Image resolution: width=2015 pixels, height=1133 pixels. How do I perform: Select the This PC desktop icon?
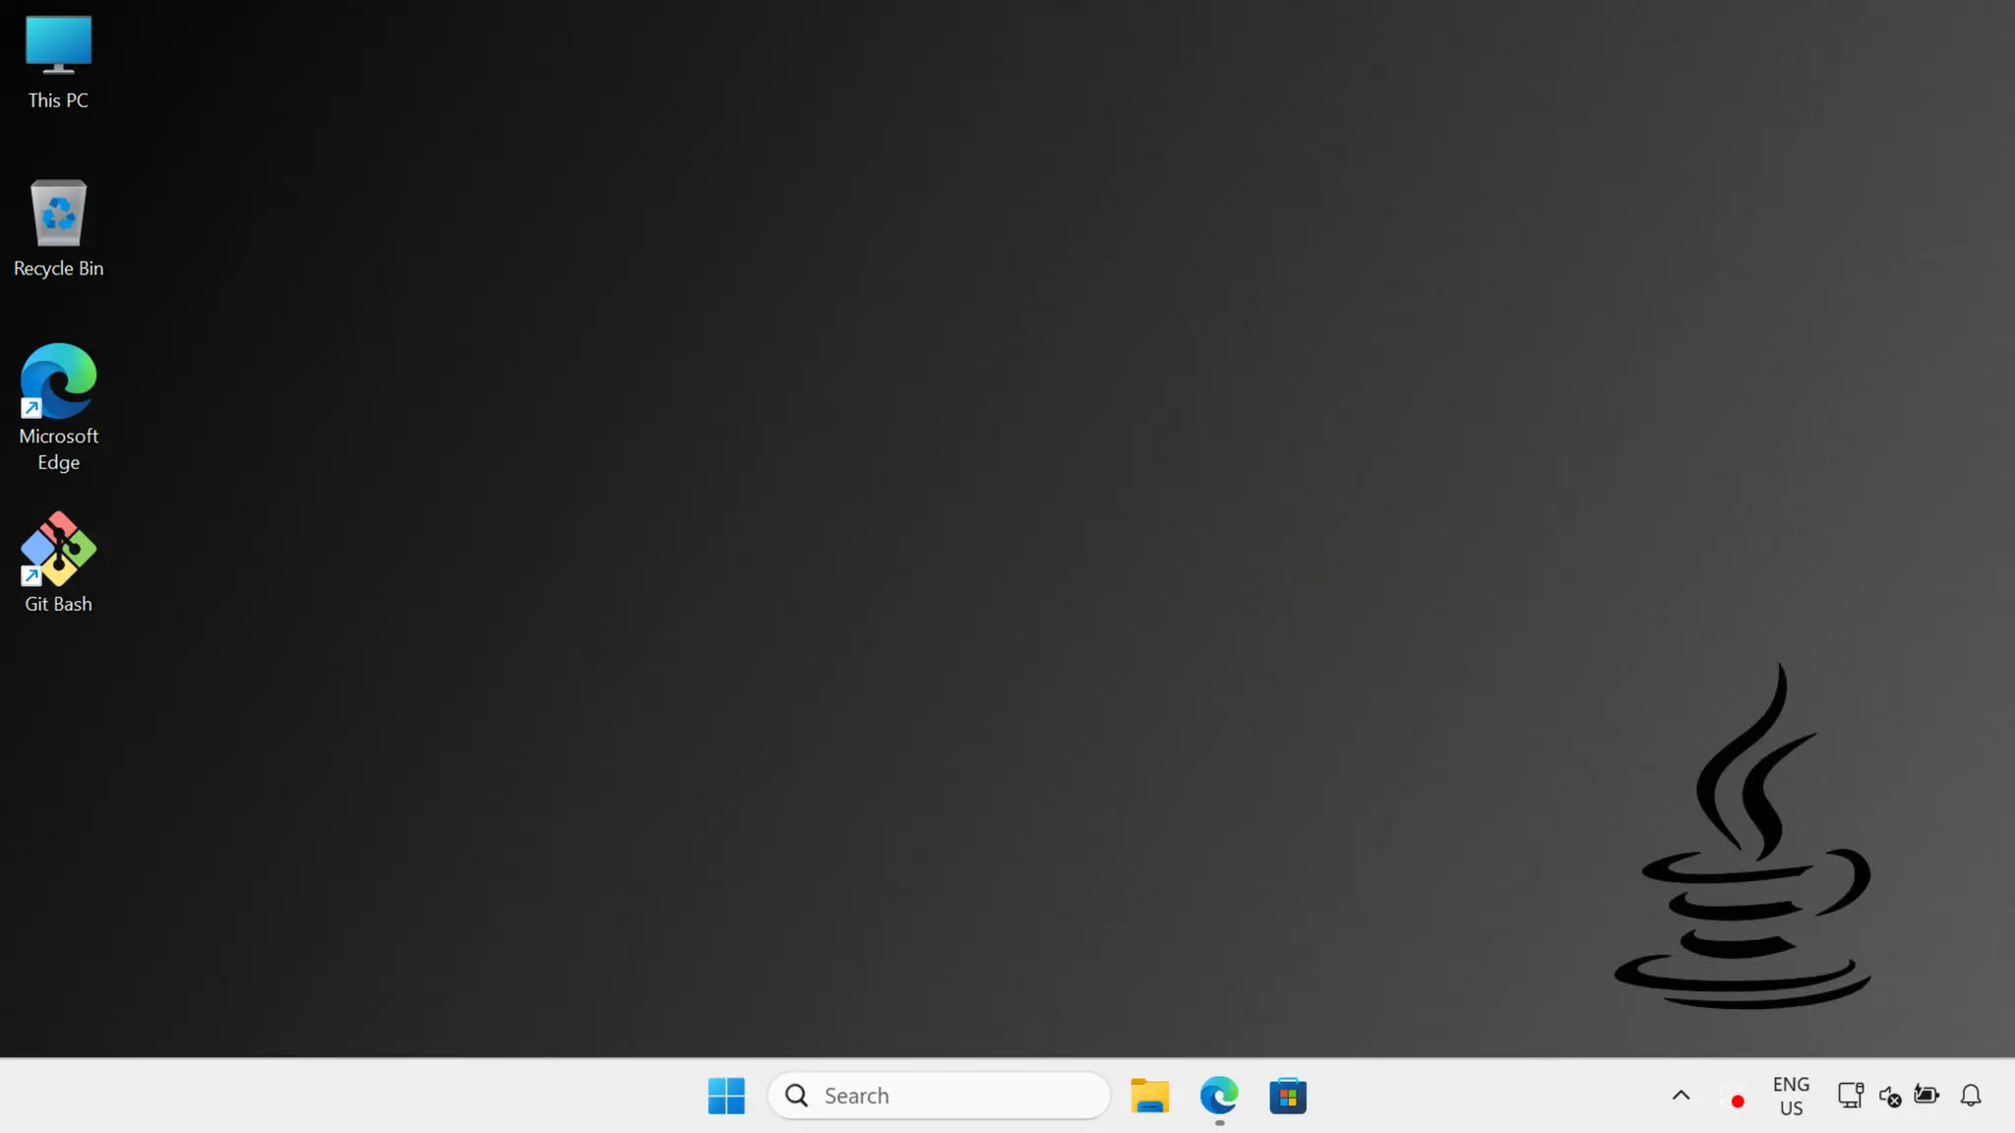pos(58,45)
